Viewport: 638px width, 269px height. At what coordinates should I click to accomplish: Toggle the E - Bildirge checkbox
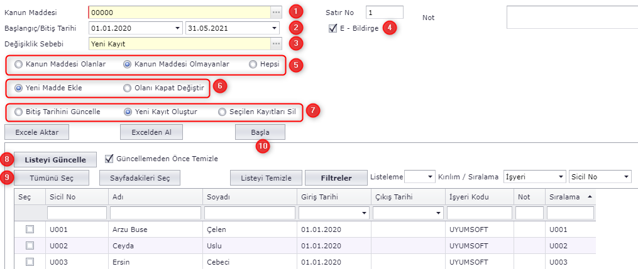[x=333, y=28]
